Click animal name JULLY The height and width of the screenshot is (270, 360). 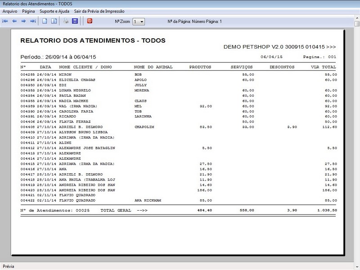pos(140,85)
